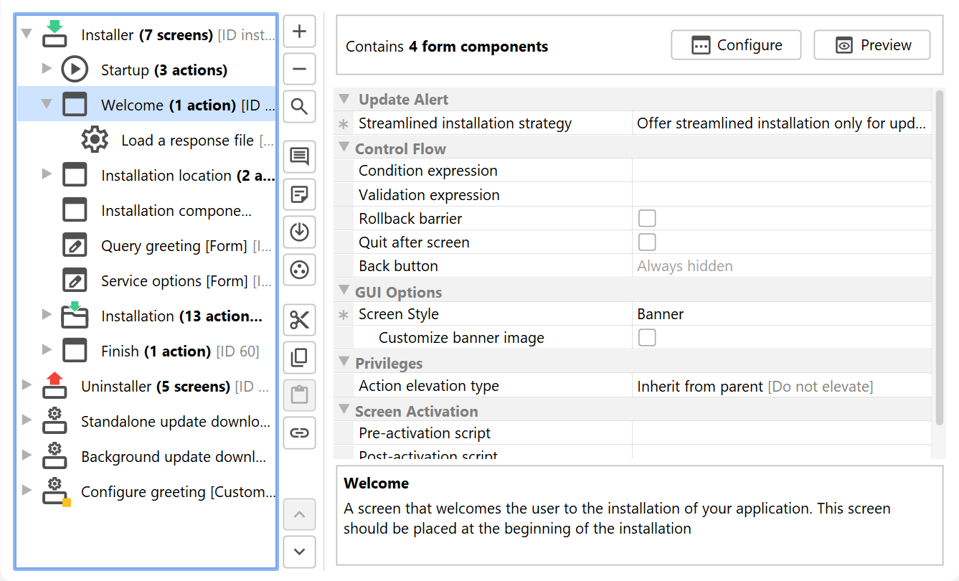Click the Condition expression value field
Viewport: 959px width, 581px height.
(x=780, y=171)
